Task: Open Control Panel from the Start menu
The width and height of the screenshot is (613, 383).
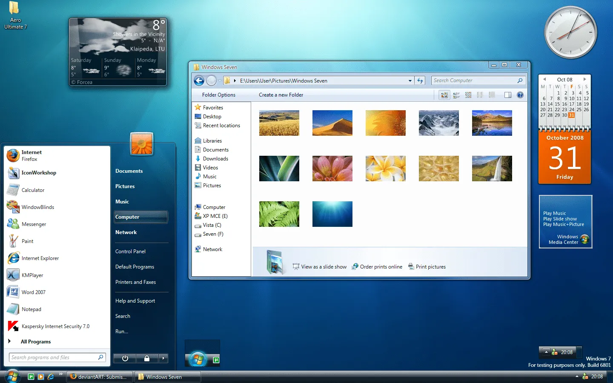Action: click(130, 251)
